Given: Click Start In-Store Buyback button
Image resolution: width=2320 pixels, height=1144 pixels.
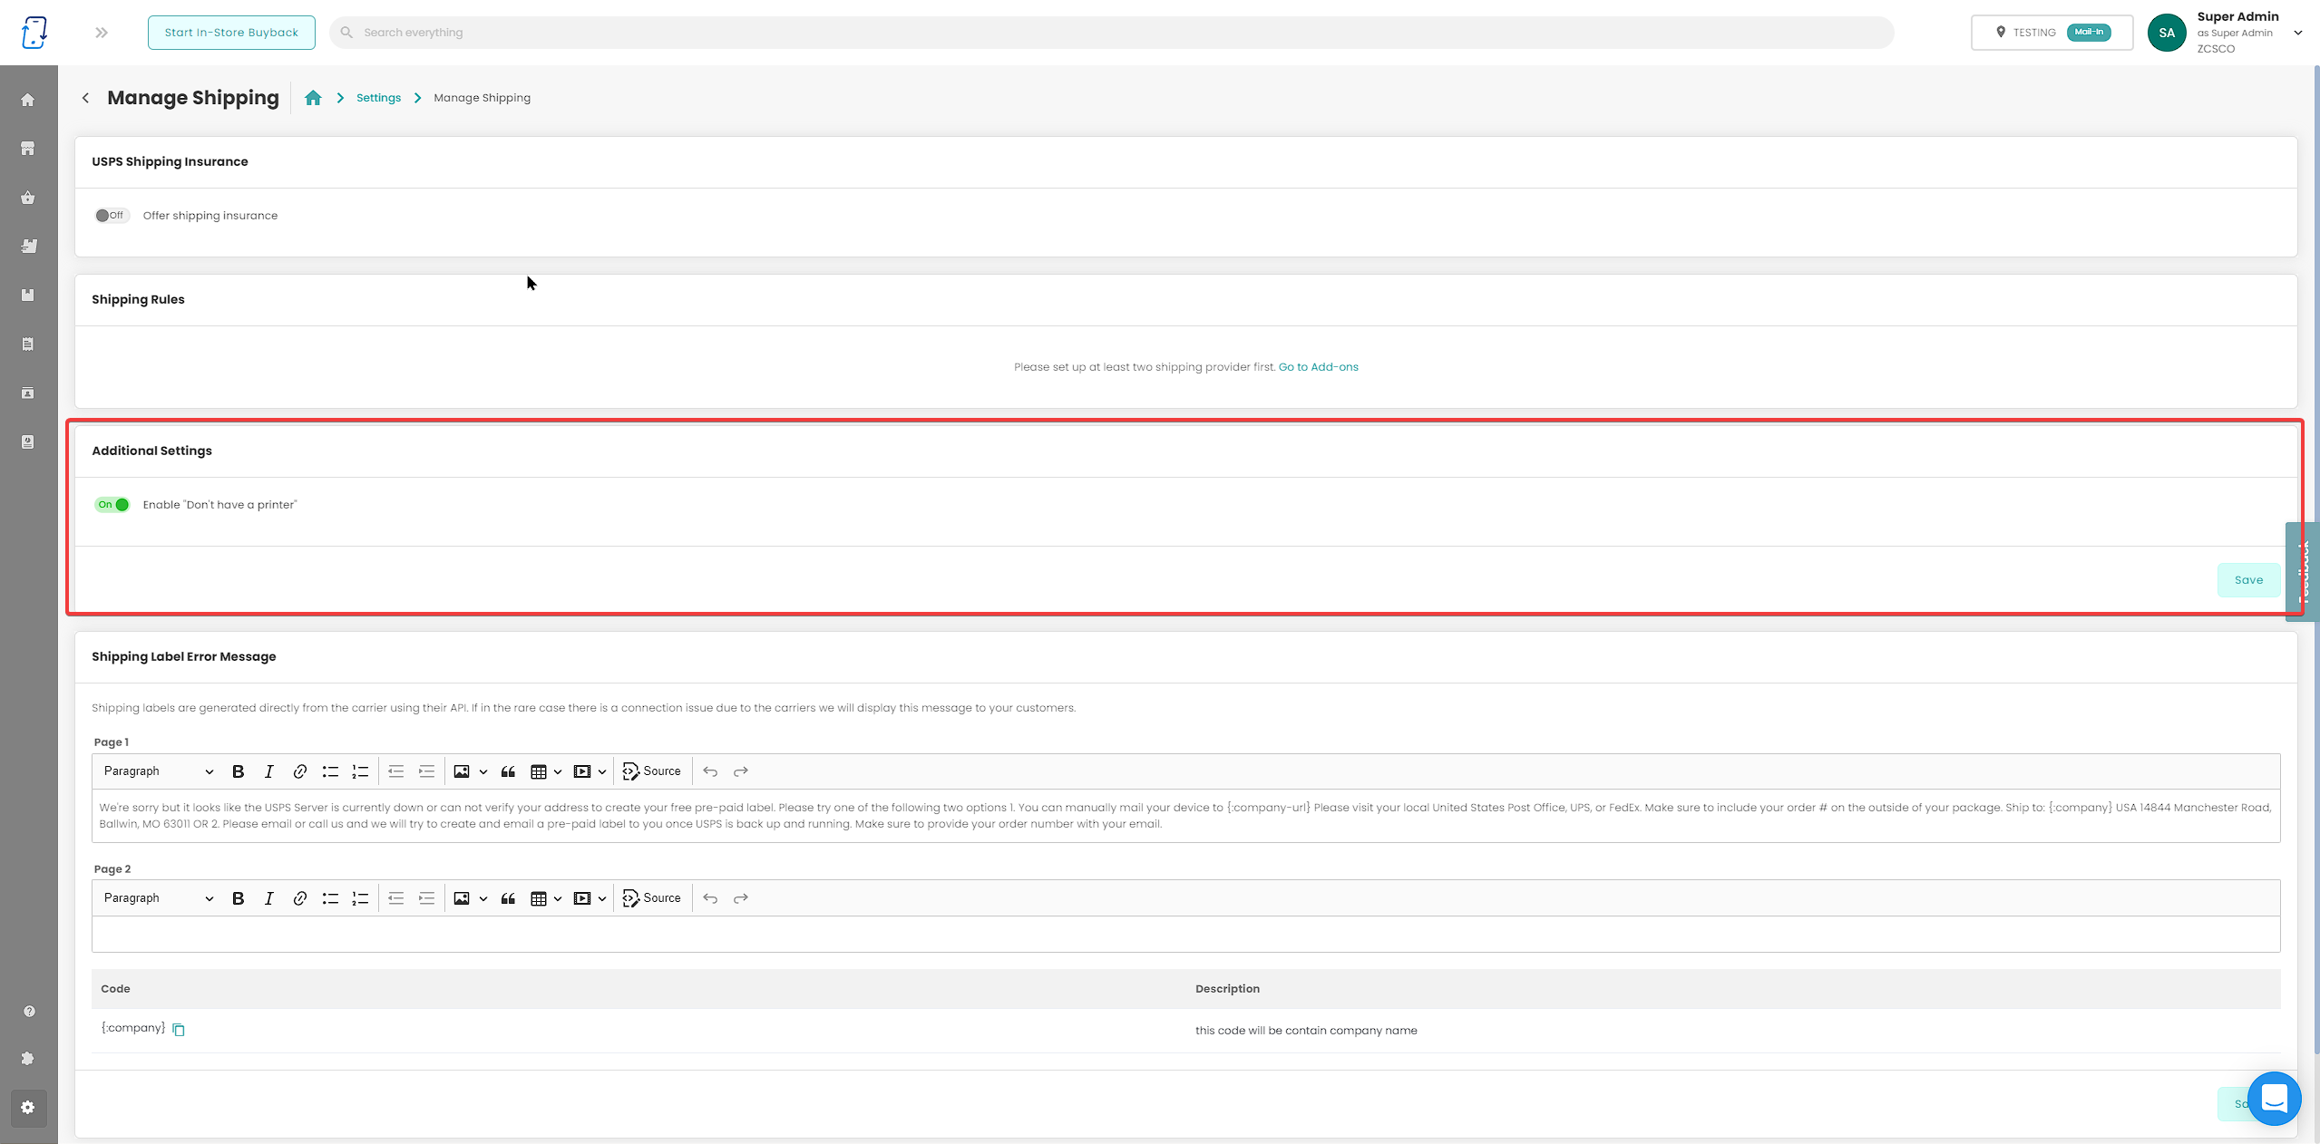Looking at the screenshot, I should (x=231, y=33).
